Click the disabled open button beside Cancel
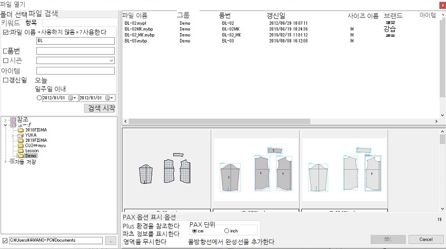 tap(388, 240)
